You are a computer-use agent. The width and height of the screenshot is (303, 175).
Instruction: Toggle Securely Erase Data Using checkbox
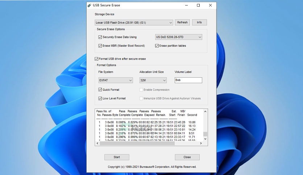[100, 37]
